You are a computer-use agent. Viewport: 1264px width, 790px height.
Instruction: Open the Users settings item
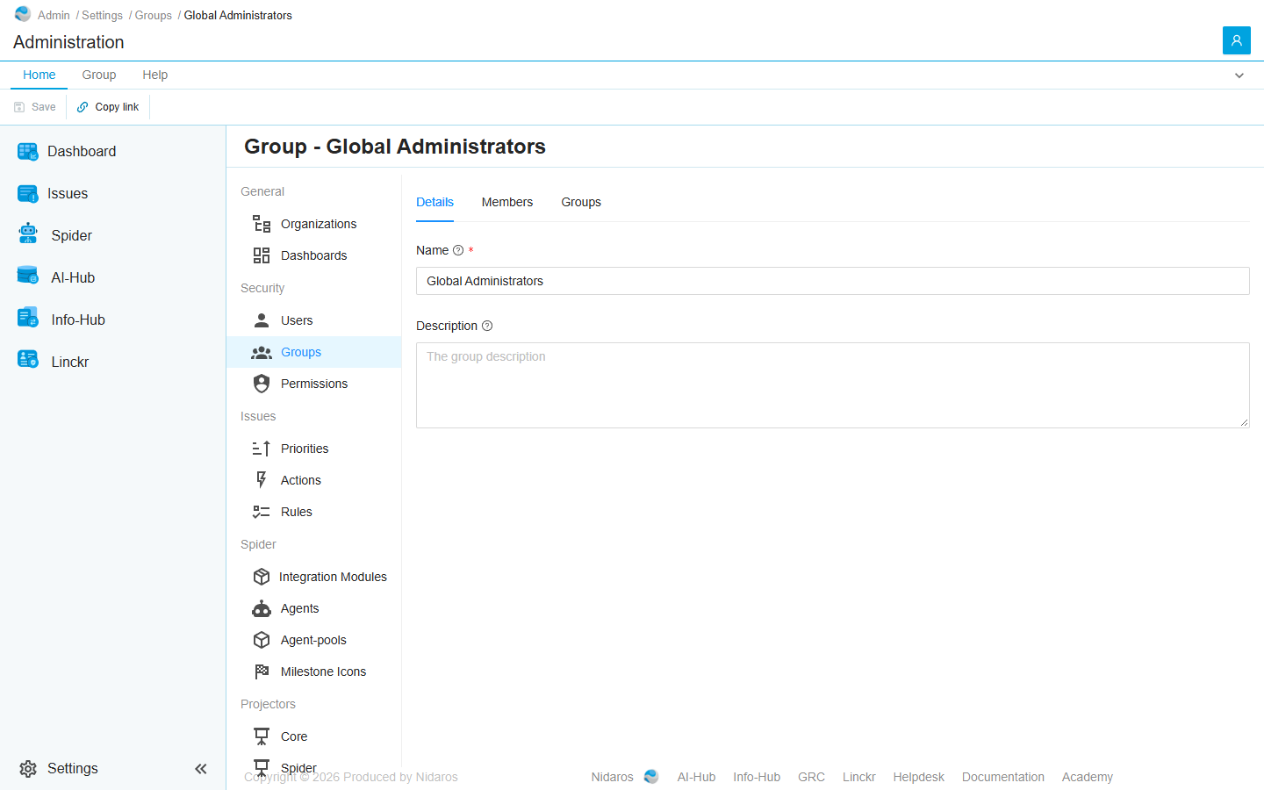pos(314,320)
